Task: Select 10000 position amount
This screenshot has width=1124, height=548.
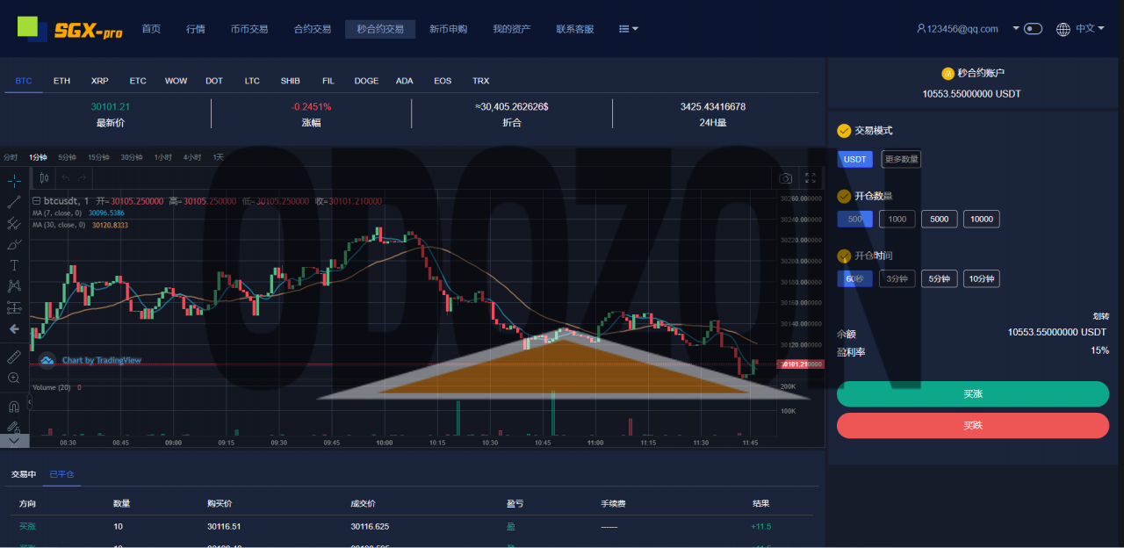Action: tap(982, 219)
